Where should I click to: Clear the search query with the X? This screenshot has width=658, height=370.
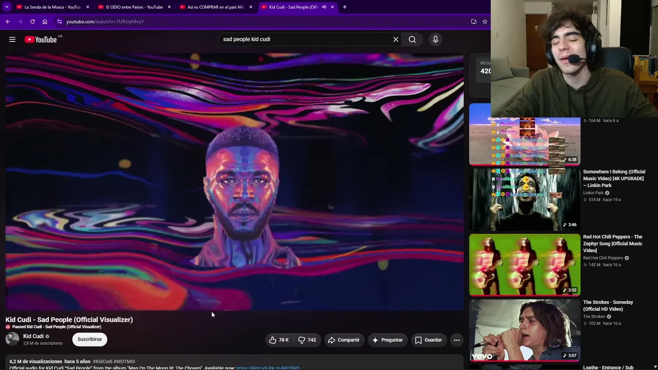396,39
